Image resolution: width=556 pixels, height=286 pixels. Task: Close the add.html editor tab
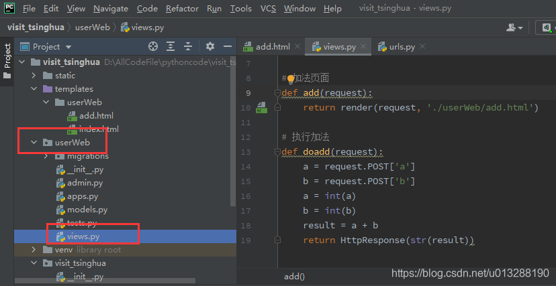click(x=297, y=46)
